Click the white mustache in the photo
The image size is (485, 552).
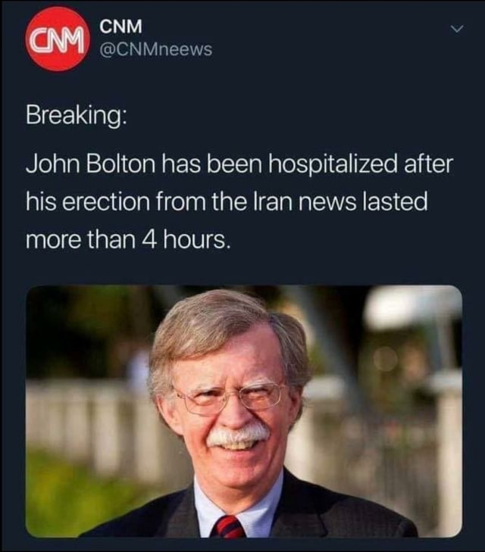click(239, 434)
